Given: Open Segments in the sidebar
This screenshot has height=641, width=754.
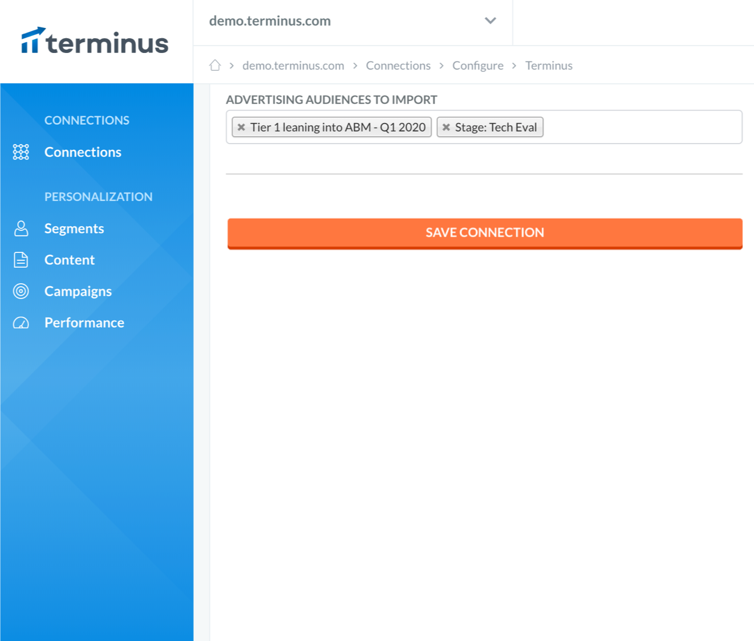Looking at the screenshot, I should [74, 228].
